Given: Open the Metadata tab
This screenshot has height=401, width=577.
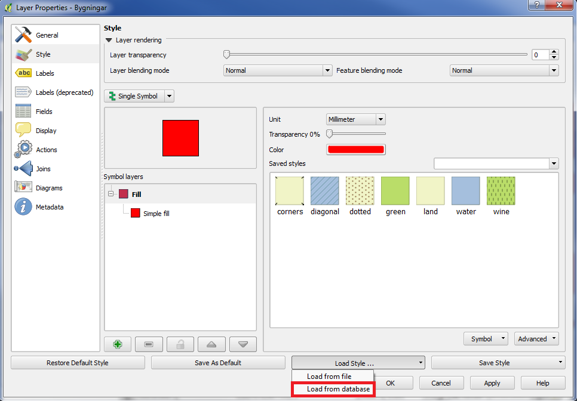Looking at the screenshot, I should pos(56,207).
